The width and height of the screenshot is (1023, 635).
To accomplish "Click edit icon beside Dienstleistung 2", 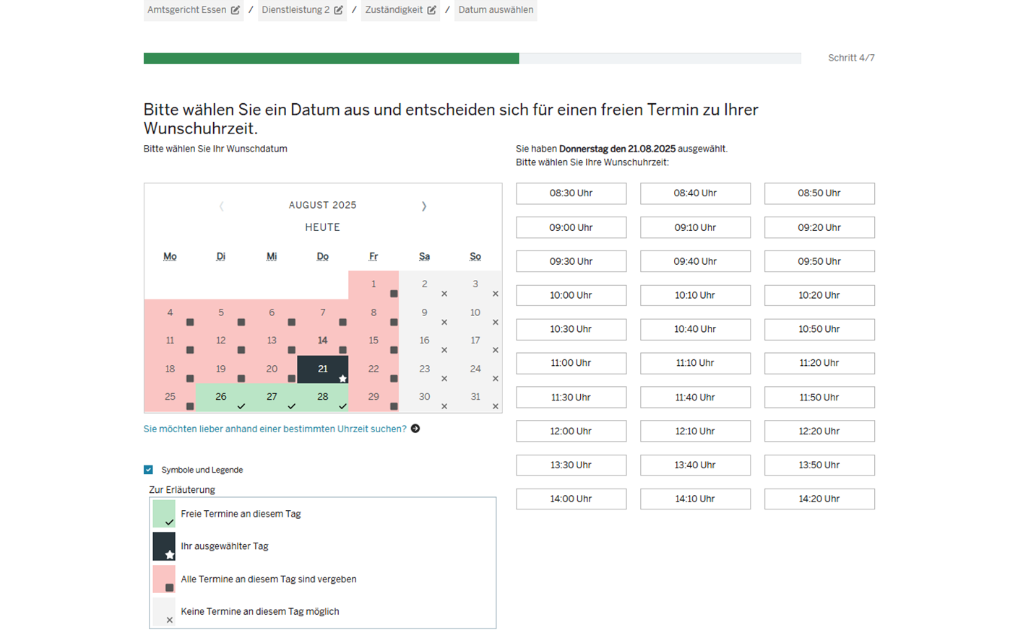I will tap(338, 10).
